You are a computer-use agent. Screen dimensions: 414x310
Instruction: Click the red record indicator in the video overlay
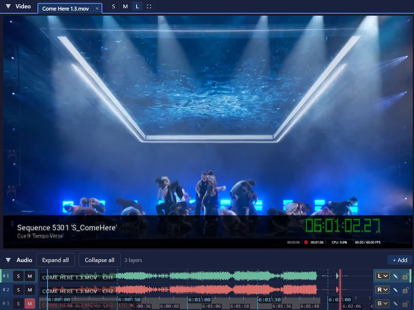(x=306, y=242)
